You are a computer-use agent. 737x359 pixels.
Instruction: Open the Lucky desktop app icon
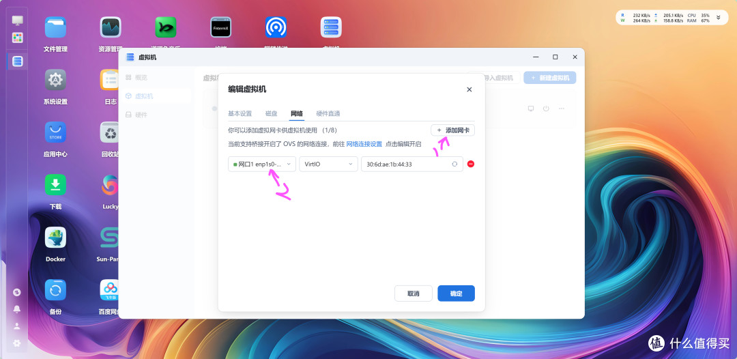109,185
